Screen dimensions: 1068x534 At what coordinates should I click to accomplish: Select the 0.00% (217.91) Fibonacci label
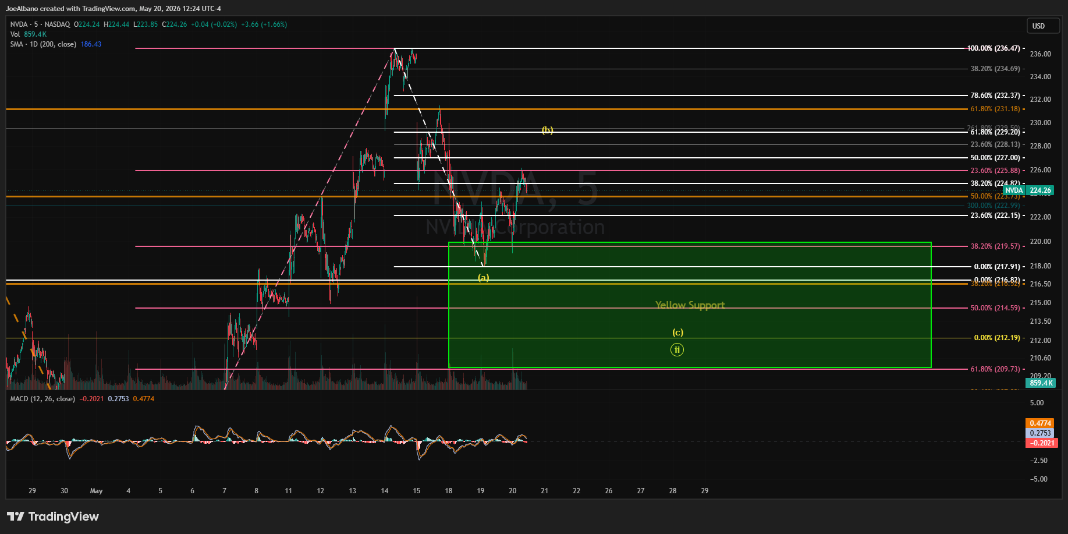coord(997,267)
